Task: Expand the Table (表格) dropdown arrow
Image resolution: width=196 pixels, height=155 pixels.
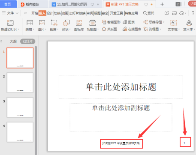Action: pyautogui.click(x=33, y=30)
